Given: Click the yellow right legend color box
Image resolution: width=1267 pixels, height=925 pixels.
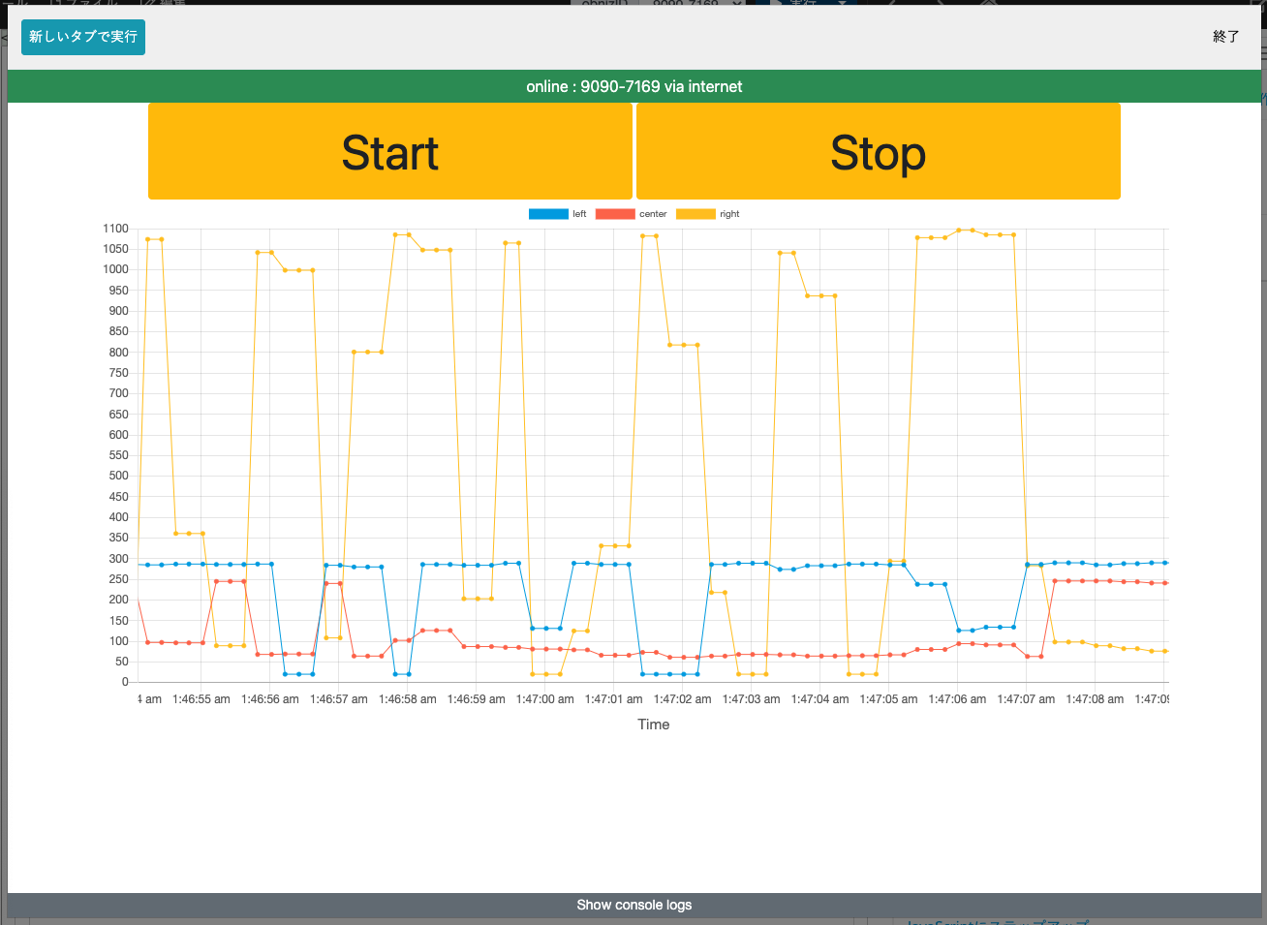Looking at the screenshot, I should [x=695, y=214].
